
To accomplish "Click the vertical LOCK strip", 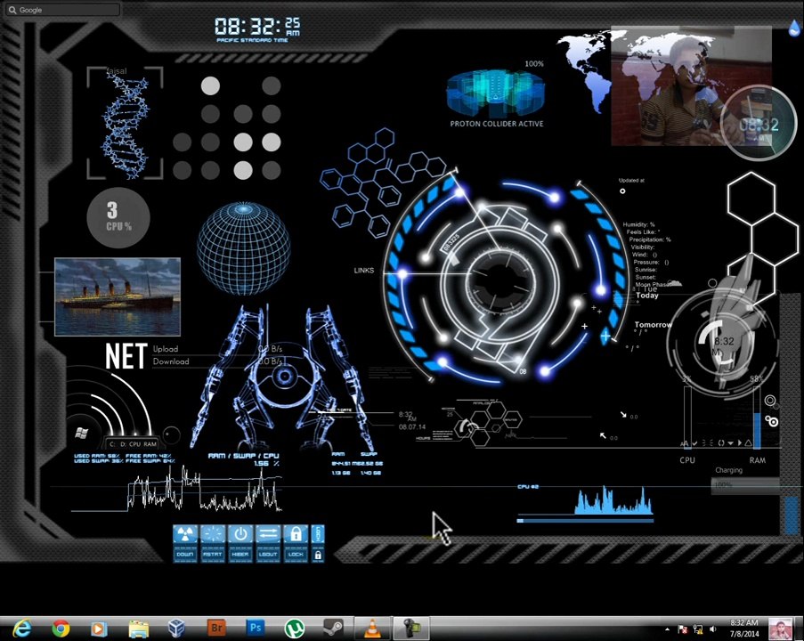I will pyautogui.click(x=318, y=534).
